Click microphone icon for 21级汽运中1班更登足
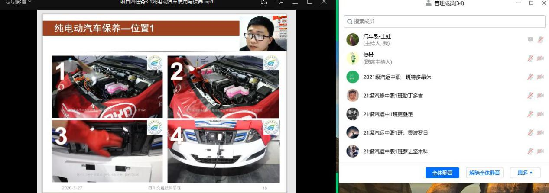The height and width of the screenshot is (193, 549). click(530, 114)
